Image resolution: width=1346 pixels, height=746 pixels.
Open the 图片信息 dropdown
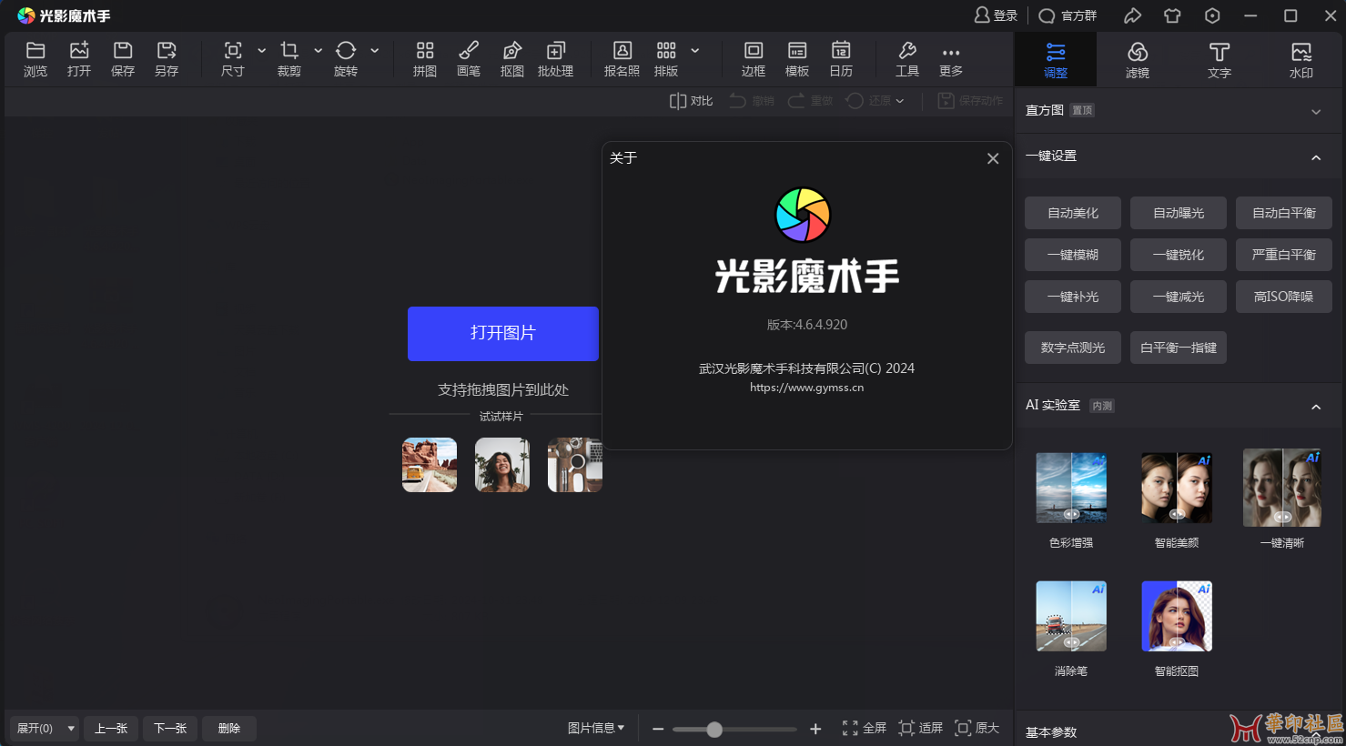[x=596, y=728]
